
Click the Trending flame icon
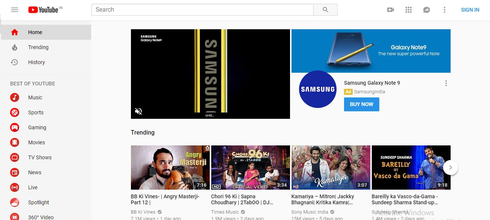click(x=15, y=47)
